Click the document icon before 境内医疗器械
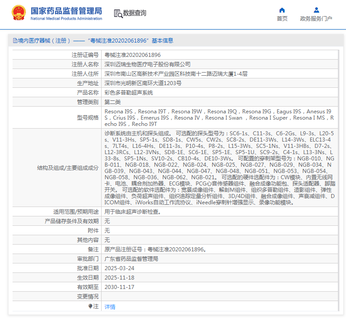This screenshot has height=319, width=346. click(x=15, y=41)
